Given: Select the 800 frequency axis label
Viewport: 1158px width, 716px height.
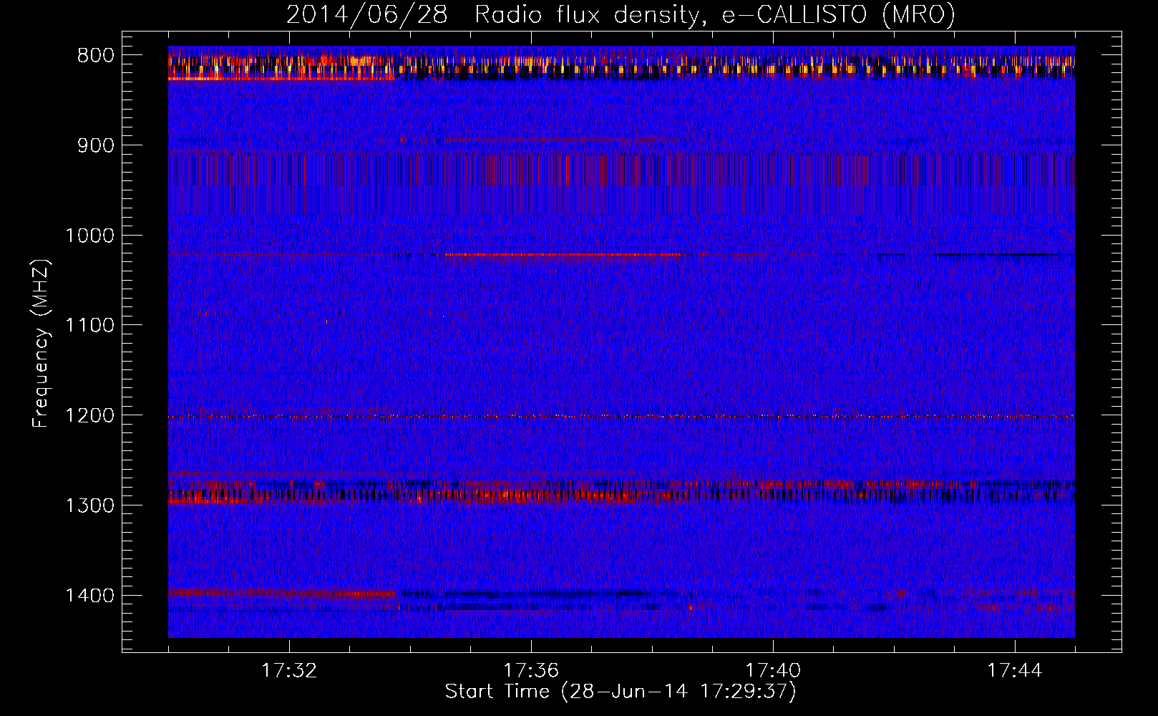Looking at the screenshot, I should click(x=95, y=56).
